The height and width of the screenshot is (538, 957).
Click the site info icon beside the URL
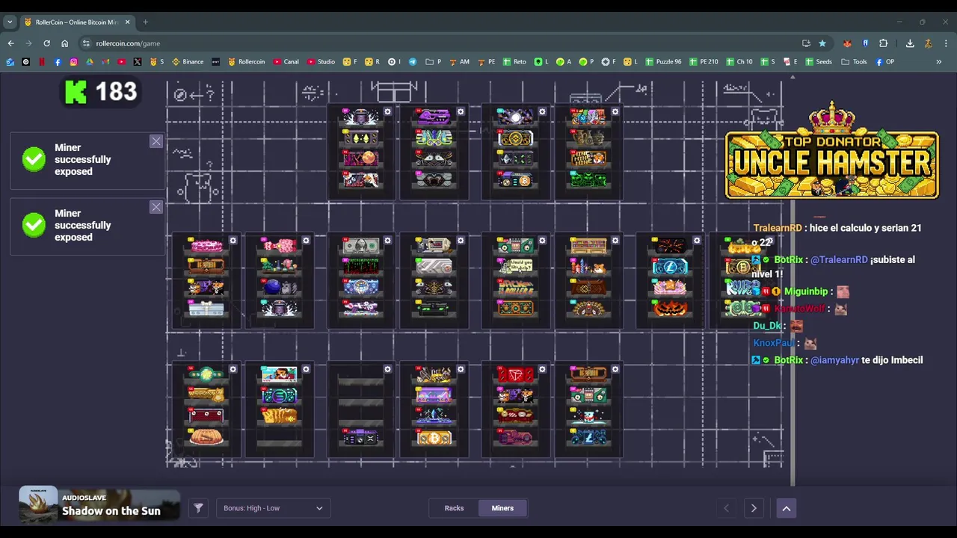click(86, 43)
